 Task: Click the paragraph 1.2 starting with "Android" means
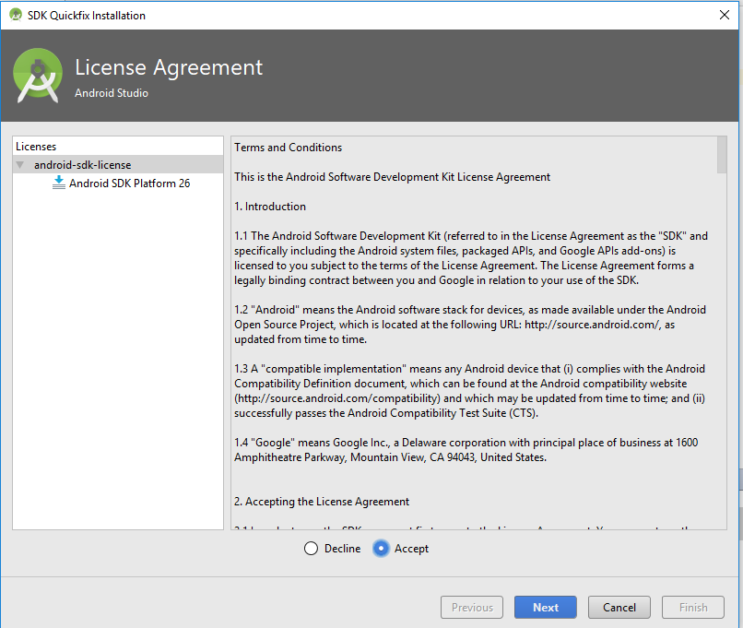[x=470, y=325]
